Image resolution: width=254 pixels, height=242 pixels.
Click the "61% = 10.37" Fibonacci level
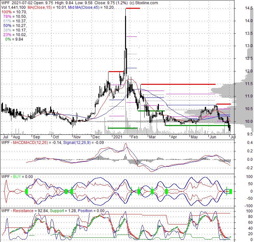(x=15, y=21)
